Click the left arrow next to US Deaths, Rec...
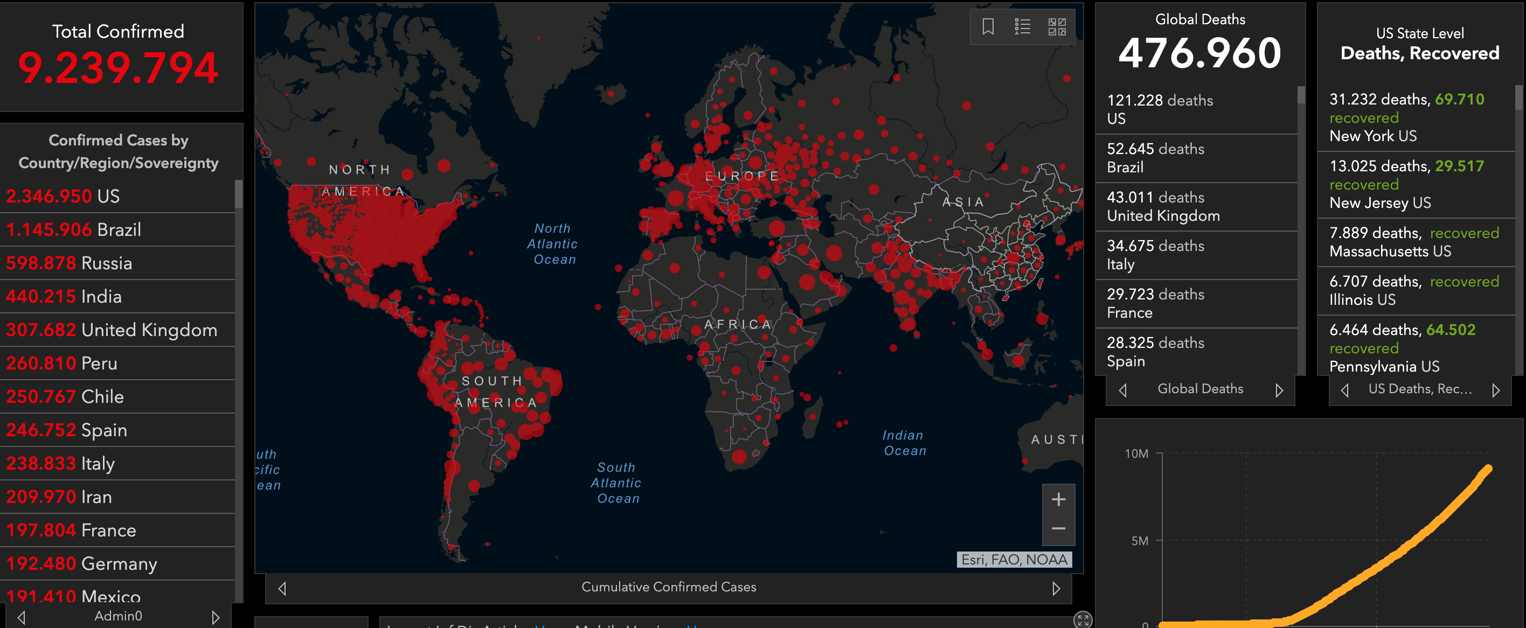The height and width of the screenshot is (628, 1526). 1345,390
